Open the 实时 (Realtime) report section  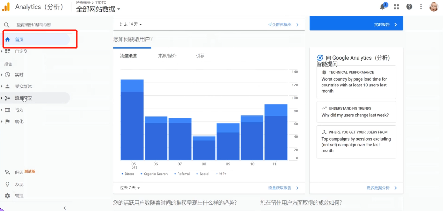(x=19, y=74)
